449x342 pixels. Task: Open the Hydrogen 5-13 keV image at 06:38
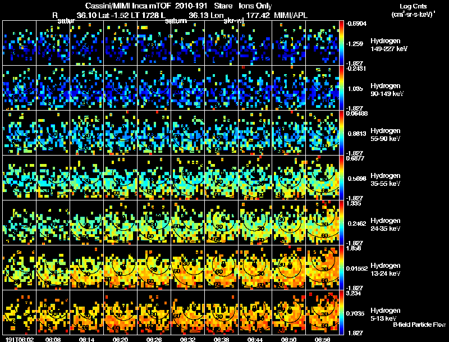[x=221, y=312]
